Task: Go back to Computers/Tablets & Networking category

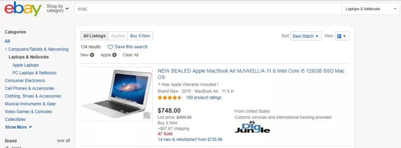Action: (36, 49)
